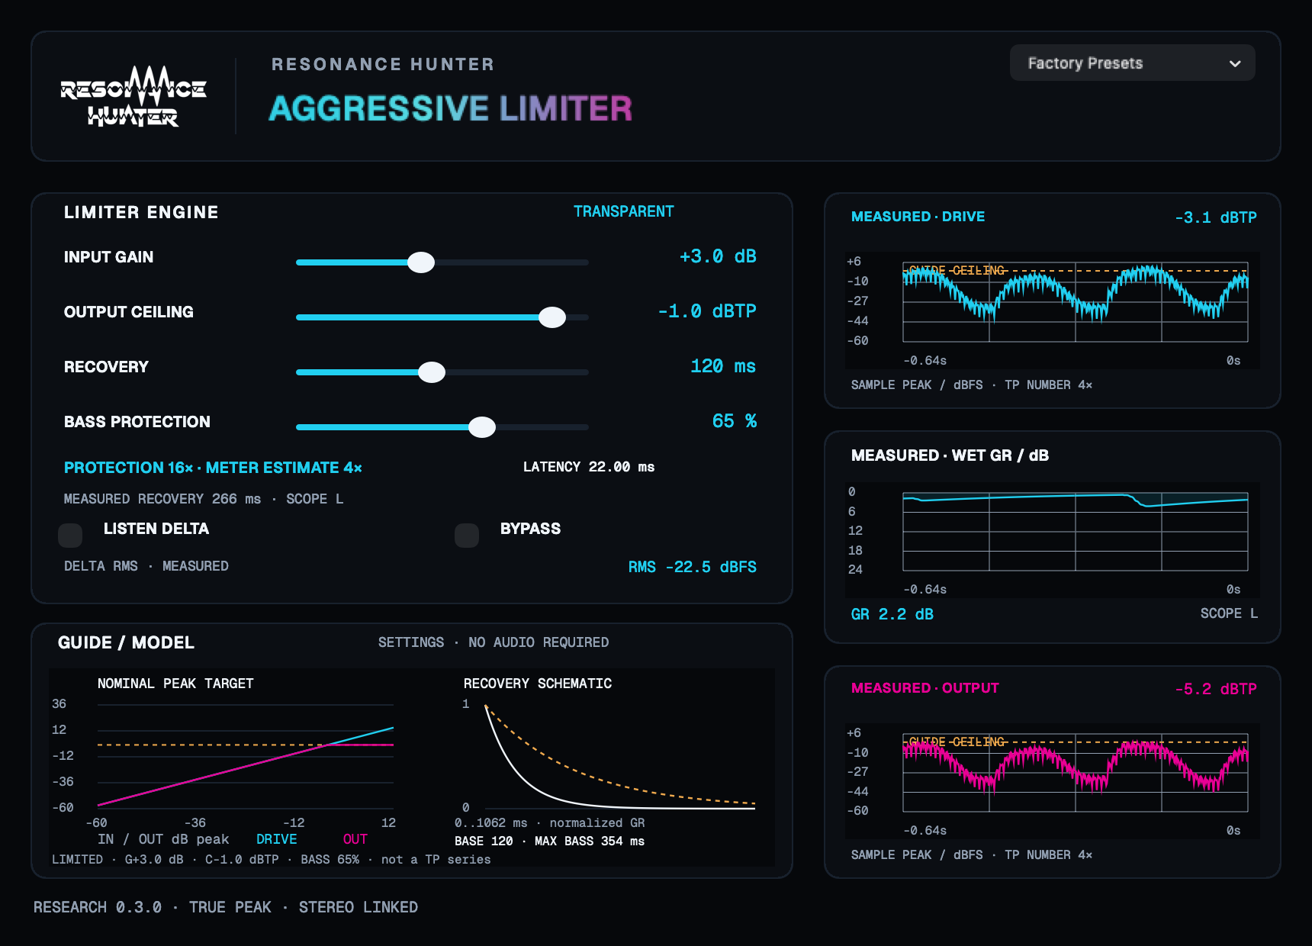The width and height of the screenshot is (1312, 946).
Task: Enable the Listen Delta checkbox
Action: [x=70, y=536]
